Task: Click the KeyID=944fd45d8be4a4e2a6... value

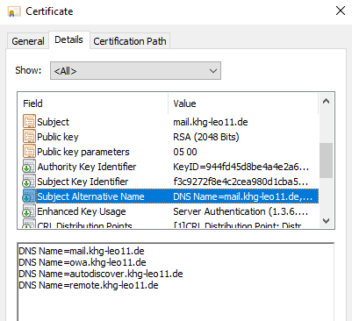Action: [x=241, y=167]
